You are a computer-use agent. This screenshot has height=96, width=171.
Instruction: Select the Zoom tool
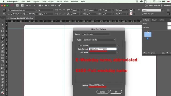tap(2, 89)
